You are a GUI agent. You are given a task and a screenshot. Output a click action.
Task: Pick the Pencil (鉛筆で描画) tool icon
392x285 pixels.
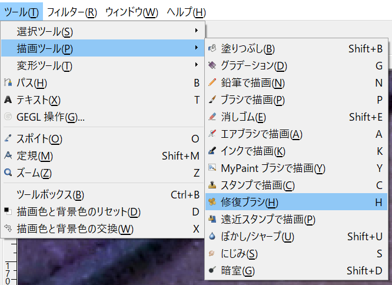(x=212, y=82)
